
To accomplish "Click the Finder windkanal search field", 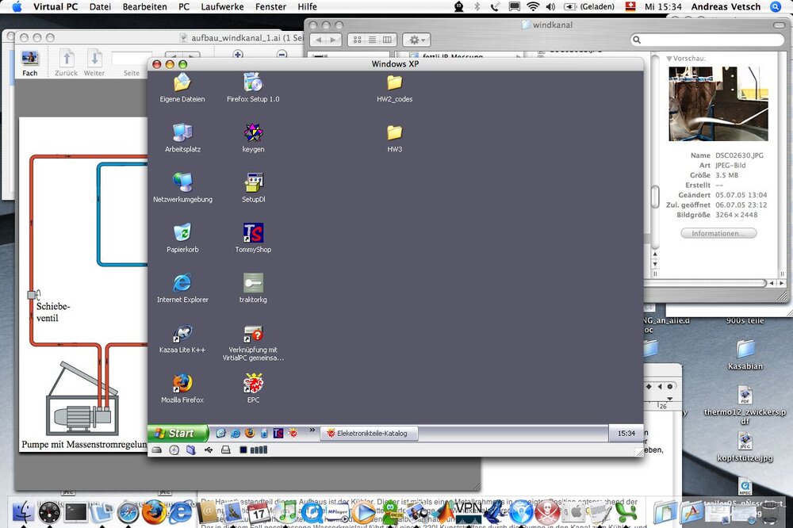I will click(x=707, y=40).
